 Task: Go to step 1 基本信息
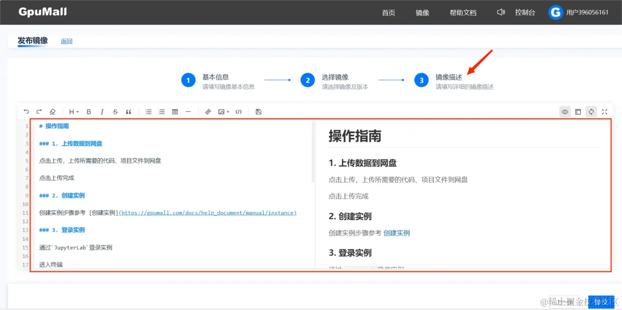(215, 77)
